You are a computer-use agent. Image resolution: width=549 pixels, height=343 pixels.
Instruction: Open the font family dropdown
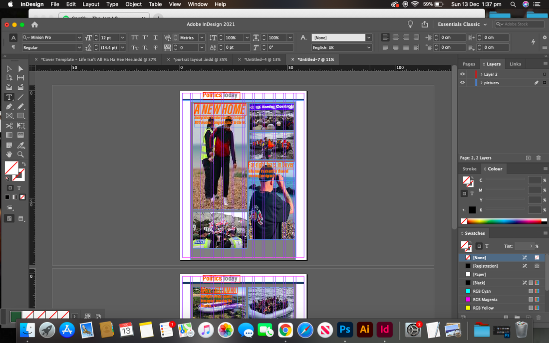point(79,37)
